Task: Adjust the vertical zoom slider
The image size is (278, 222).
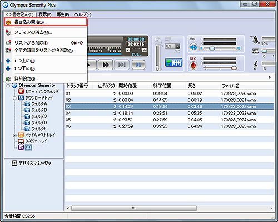Action: pyautogui.click(x=157, y=57)
